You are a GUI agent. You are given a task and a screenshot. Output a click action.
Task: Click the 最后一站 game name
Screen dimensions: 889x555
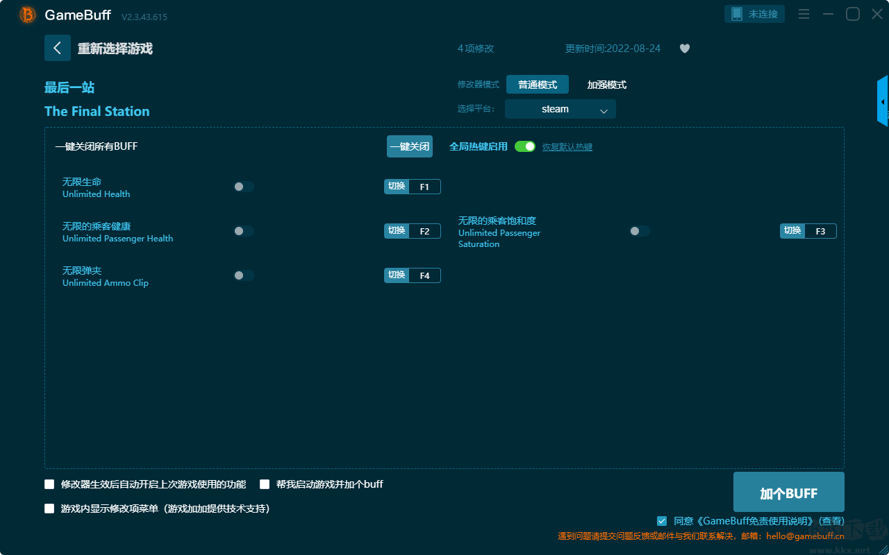click(x=69, y=87)
